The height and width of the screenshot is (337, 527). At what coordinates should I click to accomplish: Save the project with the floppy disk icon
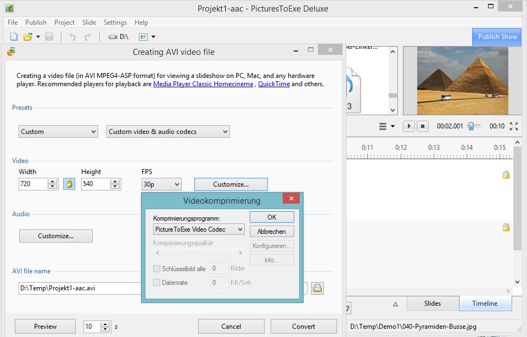(49, 37)
